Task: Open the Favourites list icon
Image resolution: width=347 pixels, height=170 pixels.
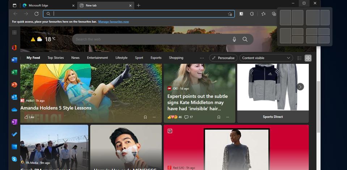Action: pos(263,14)
